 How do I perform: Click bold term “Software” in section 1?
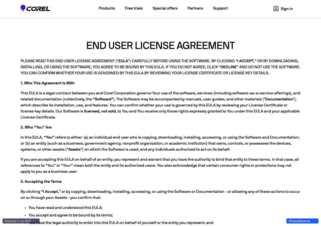103,99
